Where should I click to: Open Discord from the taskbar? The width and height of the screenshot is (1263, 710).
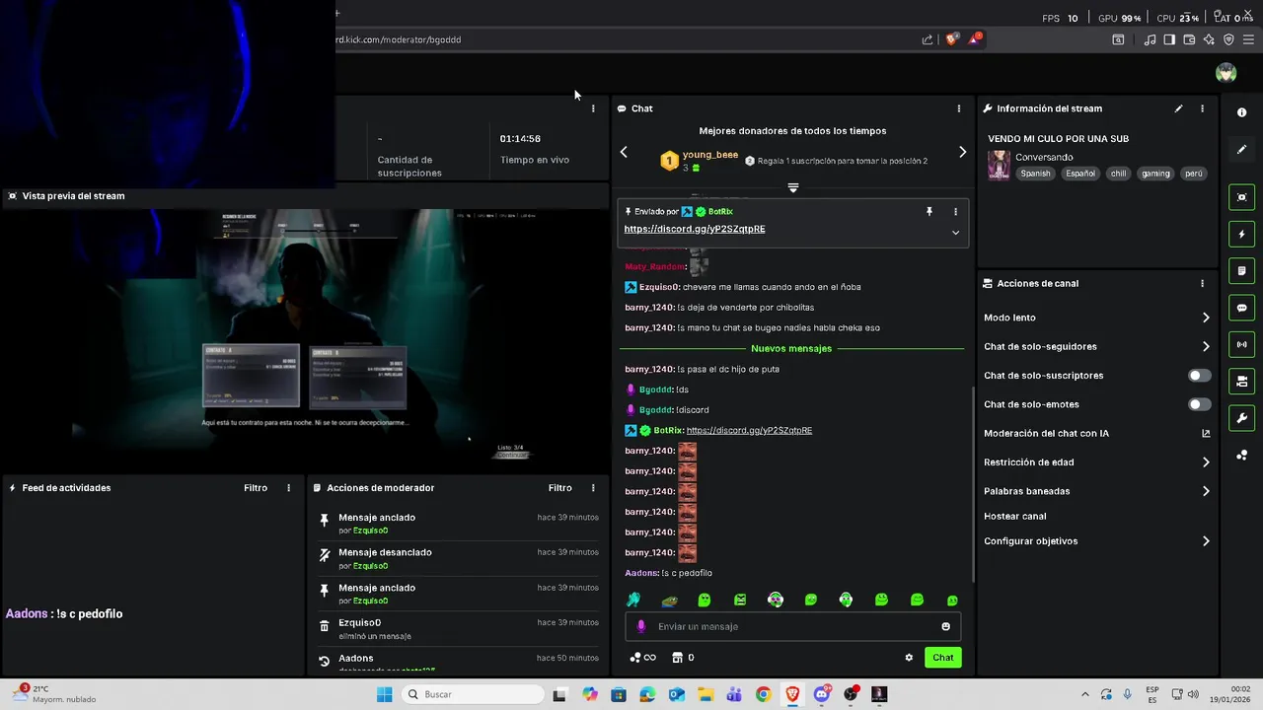(x=822, y=694)
